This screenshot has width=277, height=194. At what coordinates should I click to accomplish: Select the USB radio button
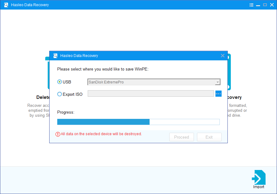point(59,82)
